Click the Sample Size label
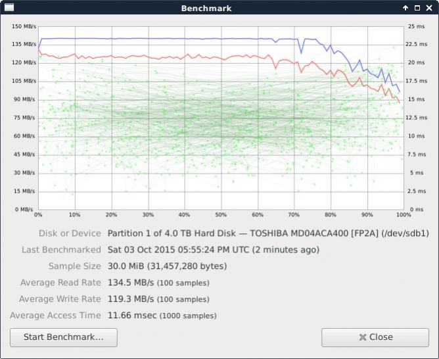The height and width of the screenshot is (359, 439). [75, 266]
